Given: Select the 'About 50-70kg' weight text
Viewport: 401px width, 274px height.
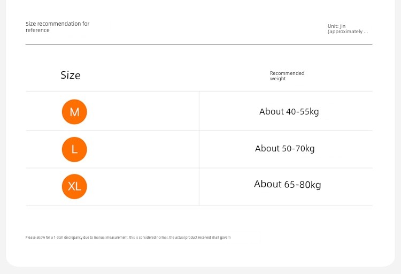Looking at the screenshot, I should click(x=284, y=149).
